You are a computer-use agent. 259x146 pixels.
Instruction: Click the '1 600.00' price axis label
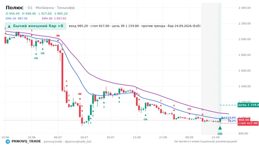coord(244,71)
